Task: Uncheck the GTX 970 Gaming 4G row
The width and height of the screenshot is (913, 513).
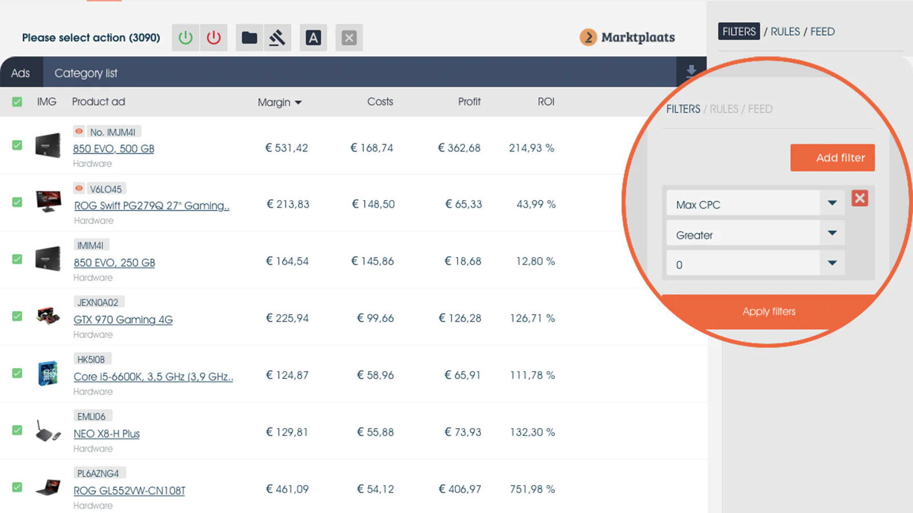Action: click(x=17, y=316)
